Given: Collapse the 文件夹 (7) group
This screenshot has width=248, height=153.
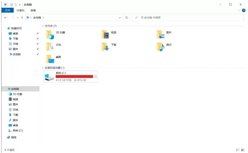Looking at the screenshot, I should click(43, 26).
